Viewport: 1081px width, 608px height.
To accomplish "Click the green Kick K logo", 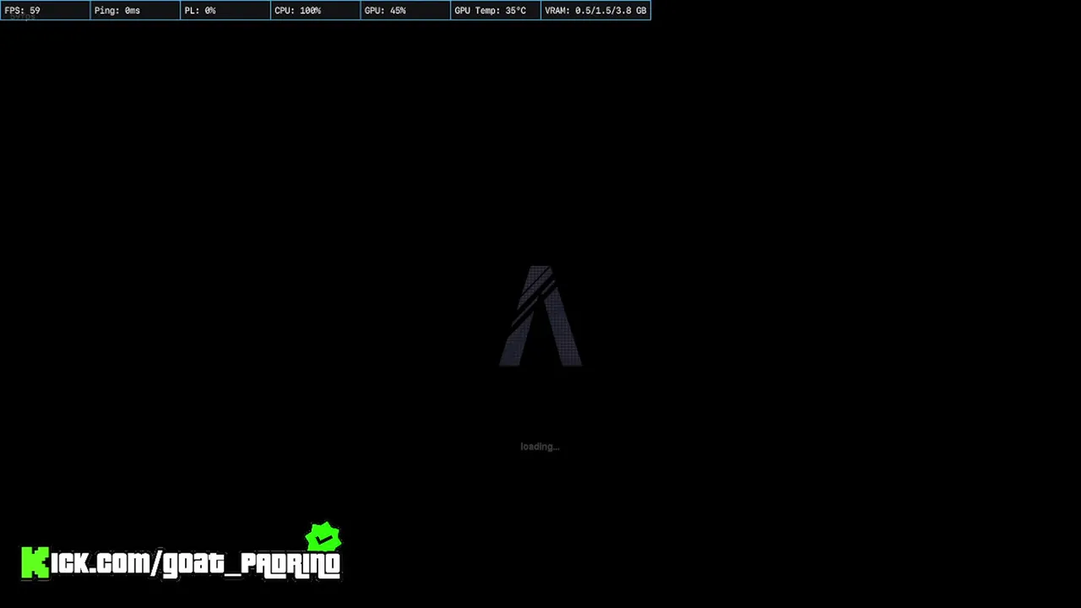I will pos(35,563).
